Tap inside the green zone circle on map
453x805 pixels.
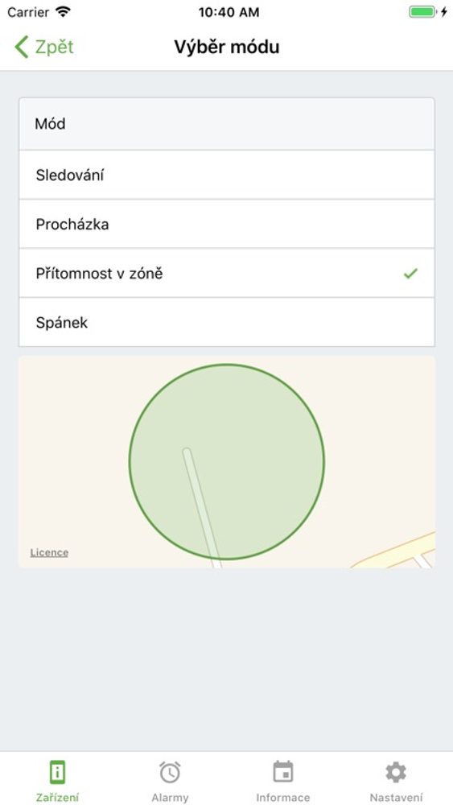pos(227,461)
